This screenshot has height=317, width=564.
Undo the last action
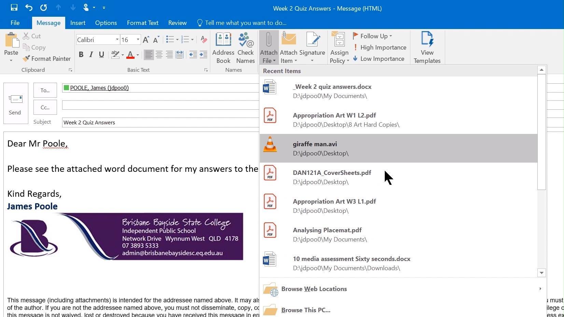click(x=29, y=8)
